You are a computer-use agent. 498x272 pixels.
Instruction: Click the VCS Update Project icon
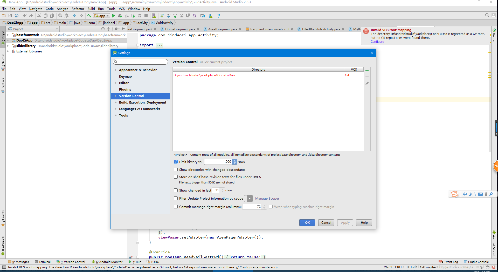[x=169, y=16]
